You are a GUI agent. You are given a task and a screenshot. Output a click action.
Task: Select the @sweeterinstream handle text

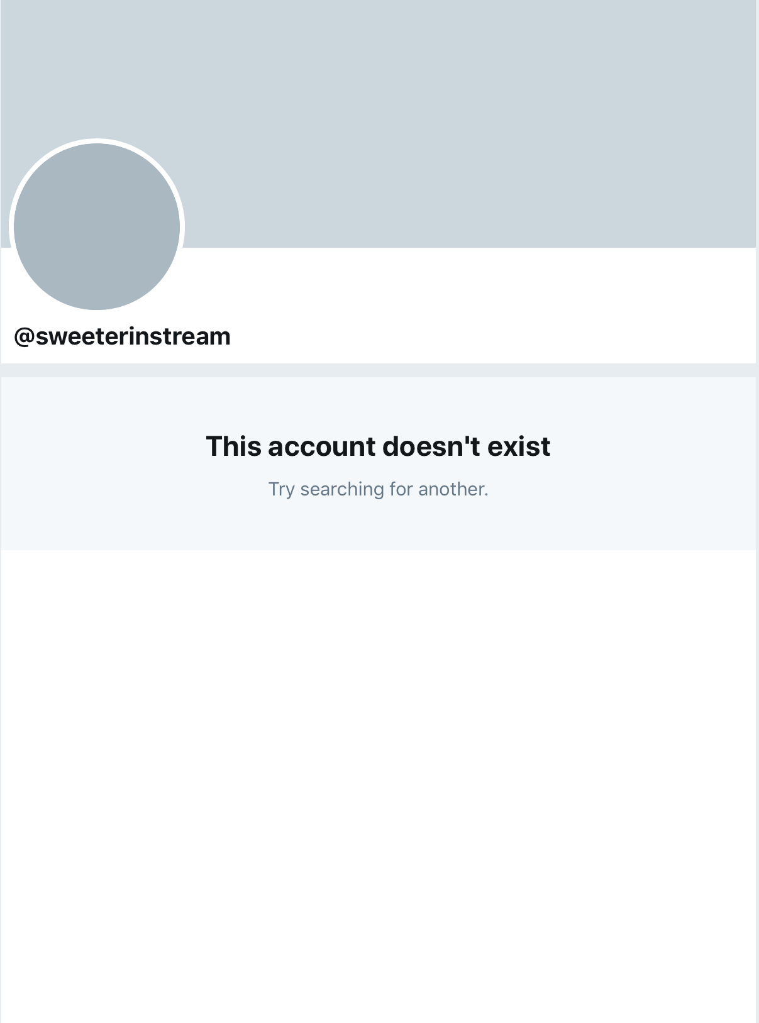[x=122, y=336]
